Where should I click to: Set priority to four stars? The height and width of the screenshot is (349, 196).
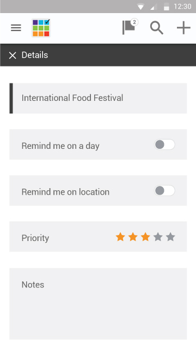coord(158,237)
